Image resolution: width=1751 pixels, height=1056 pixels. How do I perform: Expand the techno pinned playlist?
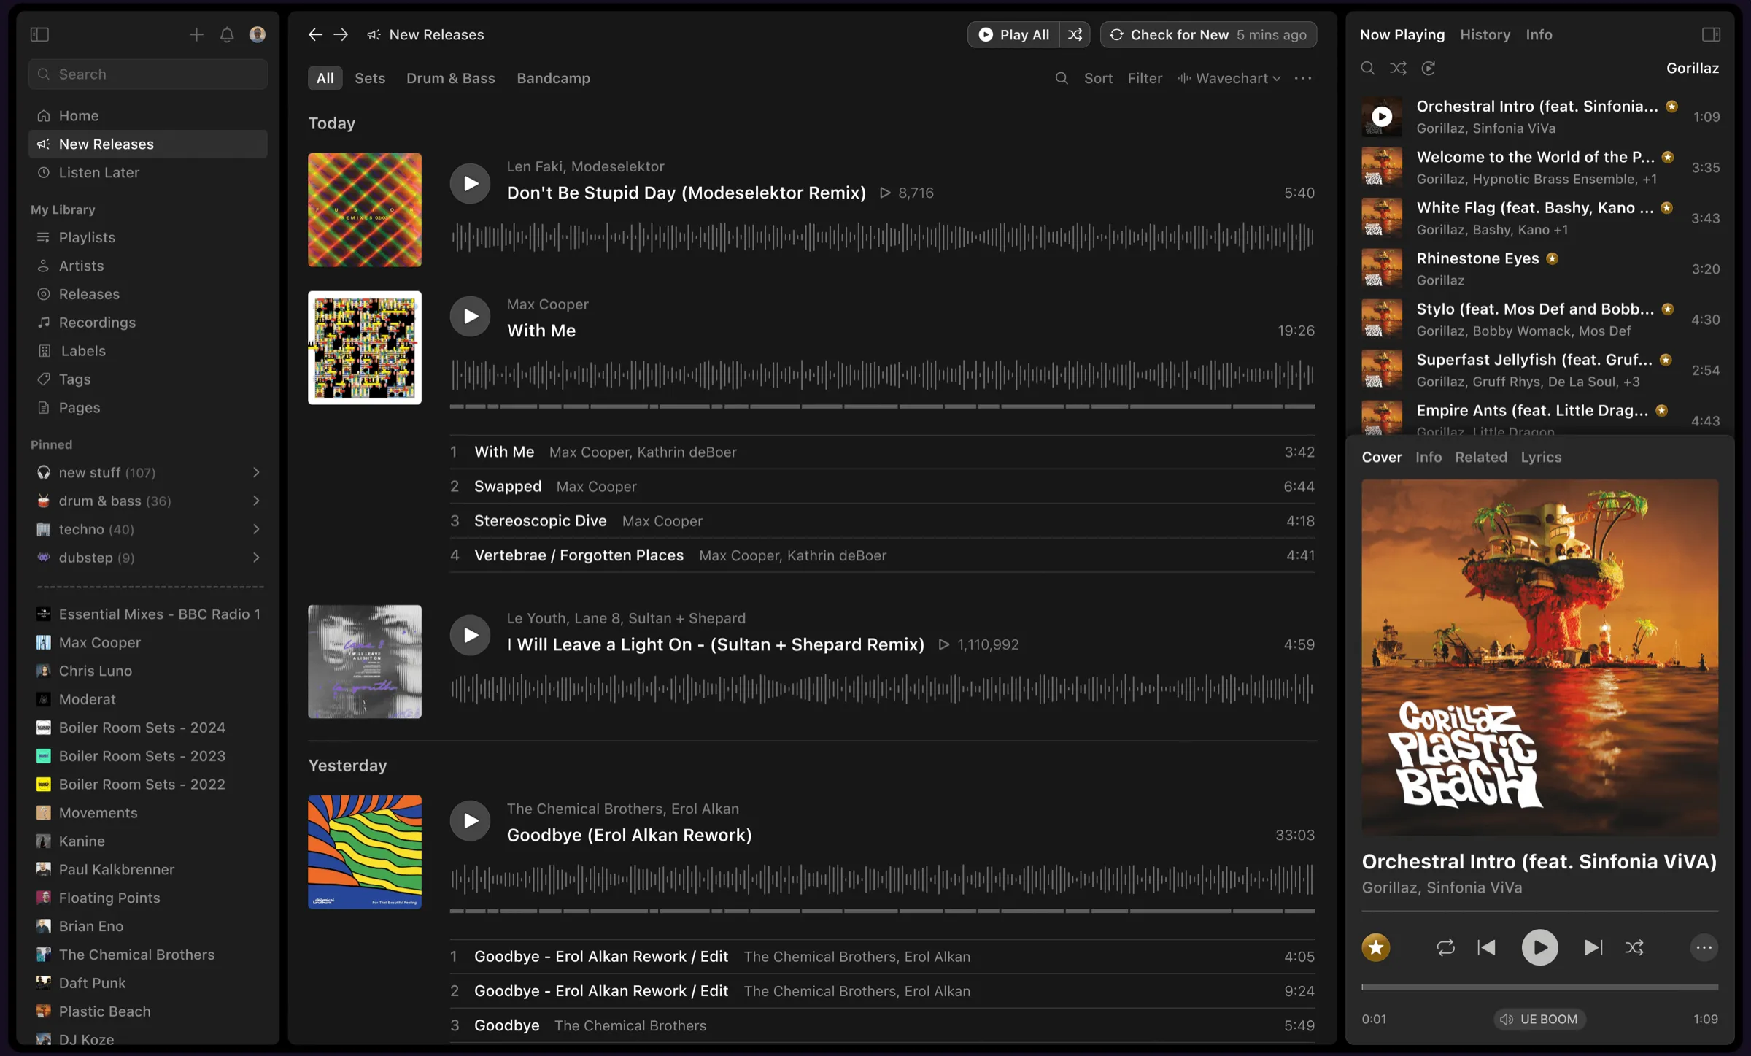point(256,529)
